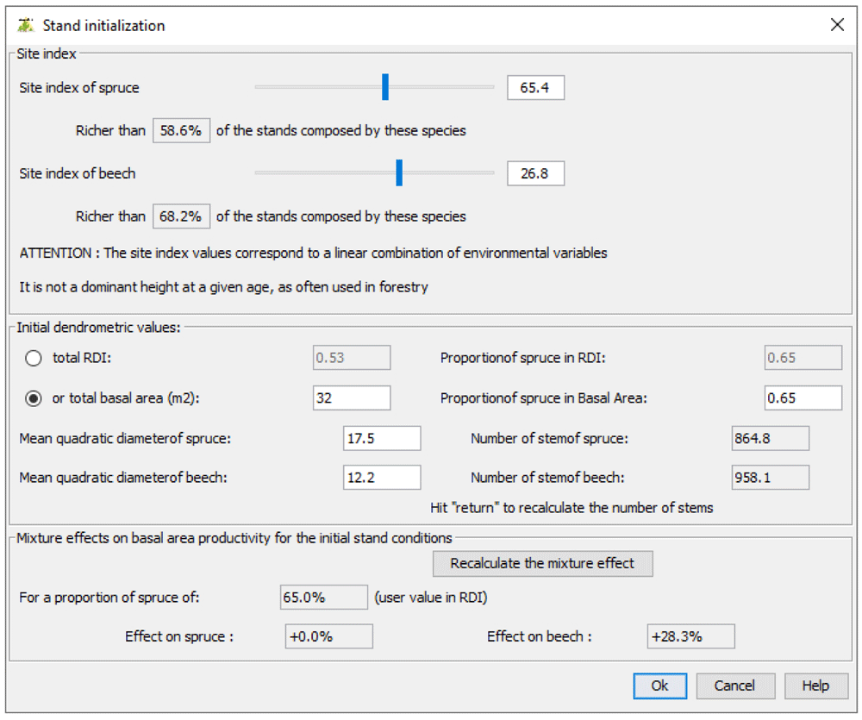Screen dimensions: 862x720
Task: Click the 68.2% richer-than field for beech
Action: (x=181, y=216)
